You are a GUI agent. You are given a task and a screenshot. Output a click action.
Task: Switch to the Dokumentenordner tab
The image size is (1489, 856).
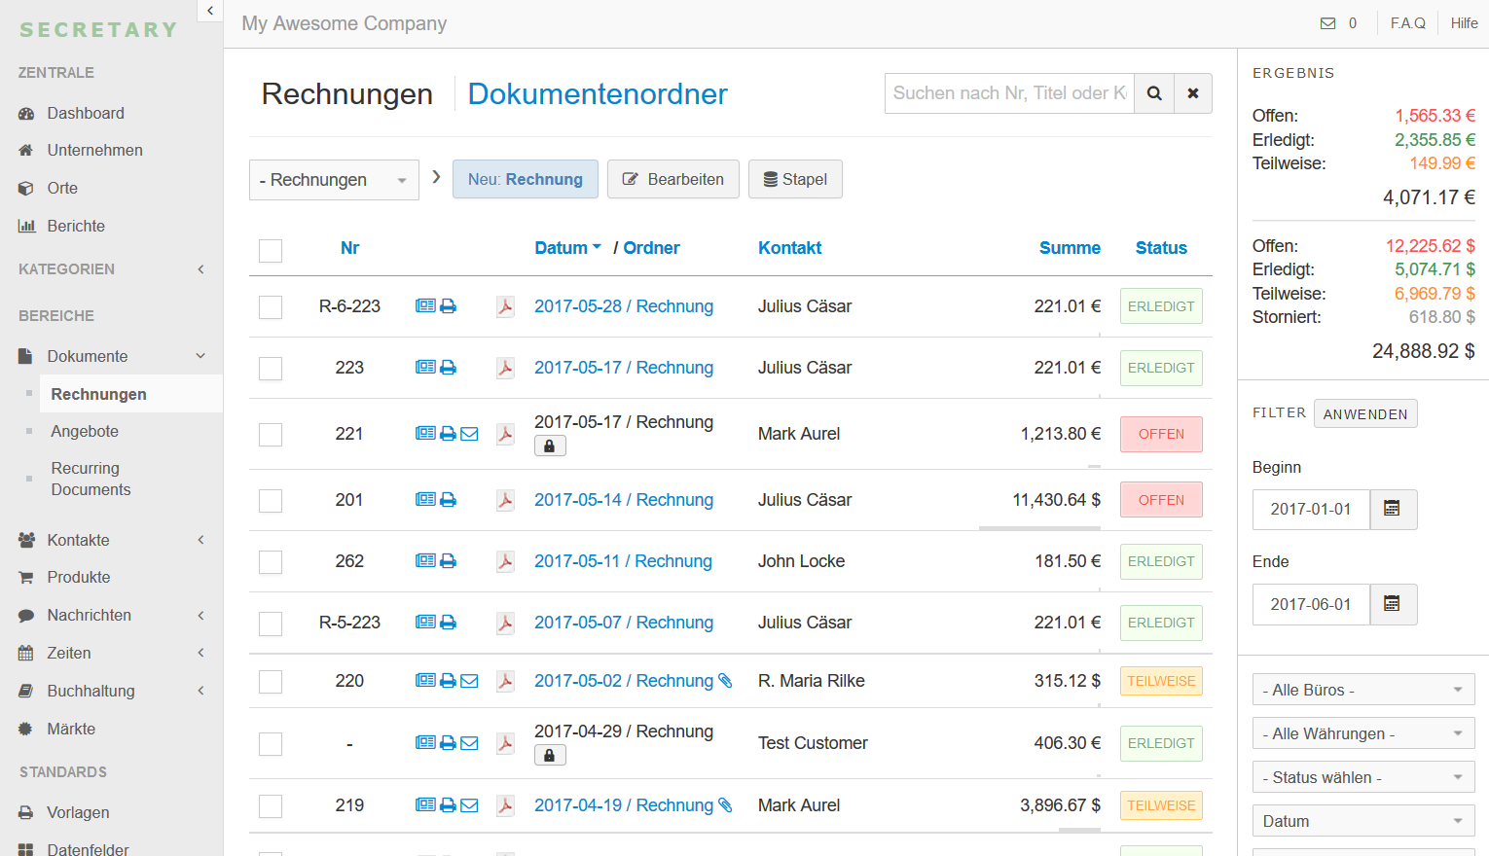(598, 94)
